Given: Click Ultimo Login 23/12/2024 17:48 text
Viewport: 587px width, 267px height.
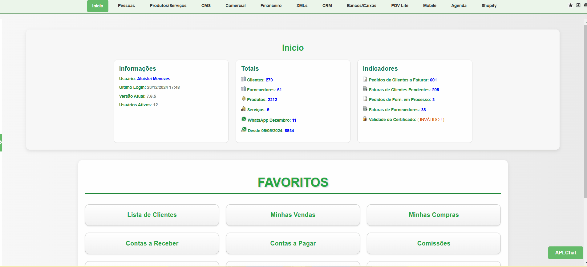Looking at the screenshot, I should coord(149,87).
